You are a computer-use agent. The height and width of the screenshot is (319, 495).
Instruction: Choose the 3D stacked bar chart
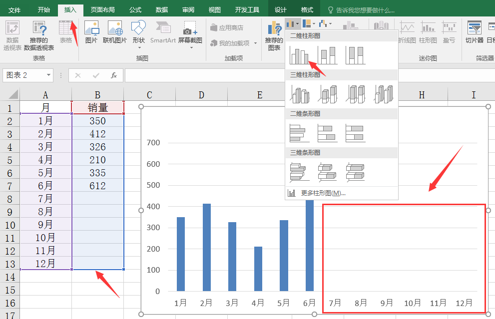pos(327,172)
